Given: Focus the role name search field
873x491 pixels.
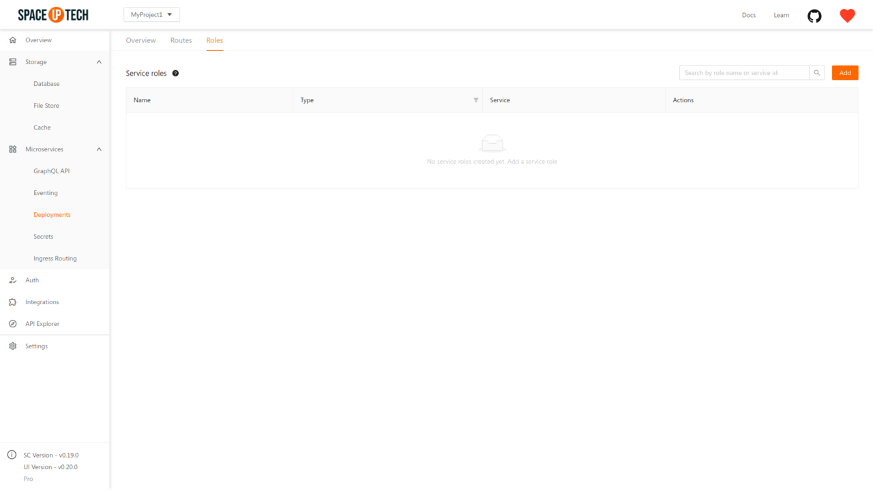Looking at the screenshot, I should (744, 73).
